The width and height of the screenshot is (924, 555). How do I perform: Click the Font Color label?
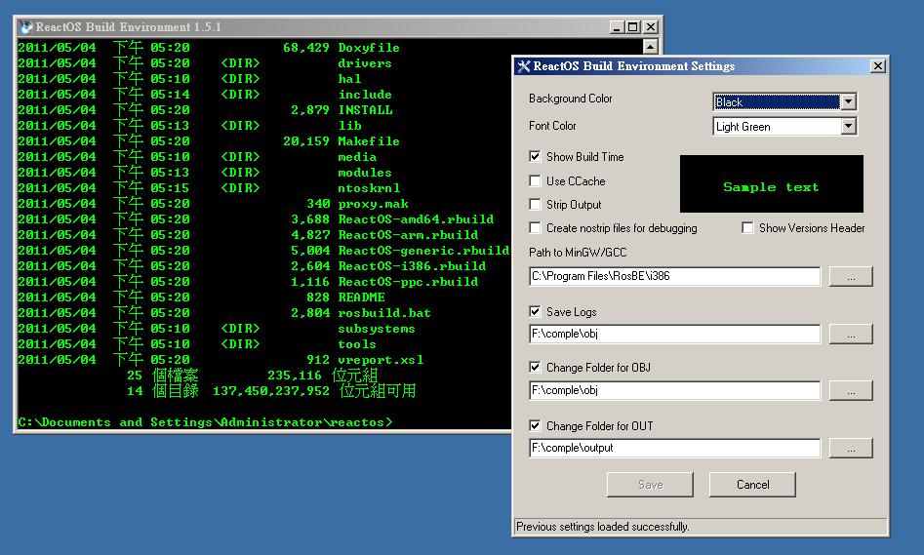point(552,126)
